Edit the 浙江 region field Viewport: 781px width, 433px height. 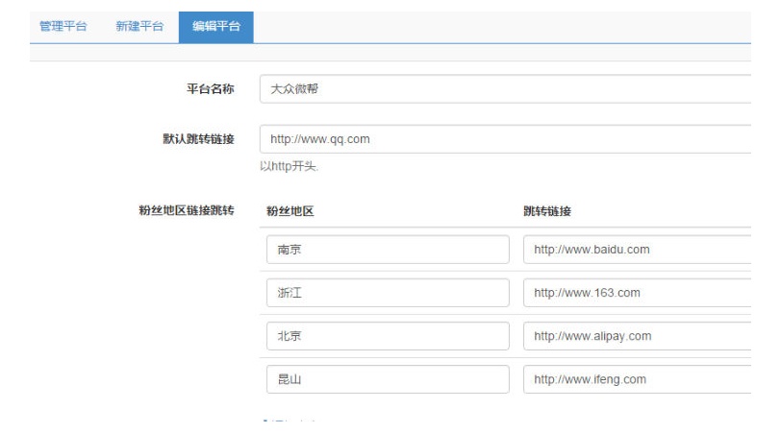tap(388, 293)
